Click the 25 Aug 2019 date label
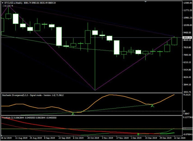The height and width of the screenshot is (141, 193). point(36,138)
